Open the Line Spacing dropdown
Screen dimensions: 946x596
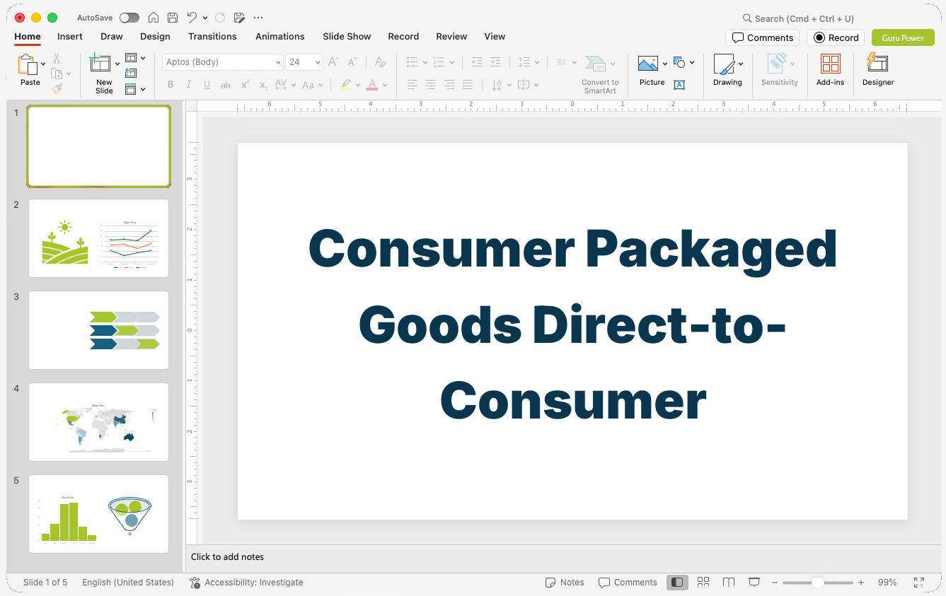point(529,62)
